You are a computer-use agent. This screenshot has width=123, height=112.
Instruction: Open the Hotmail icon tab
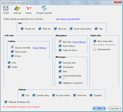17,8
